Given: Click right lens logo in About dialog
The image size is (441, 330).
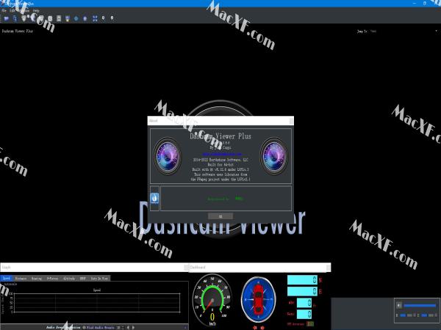Looking at the screenshot, I should coord(274,157).
